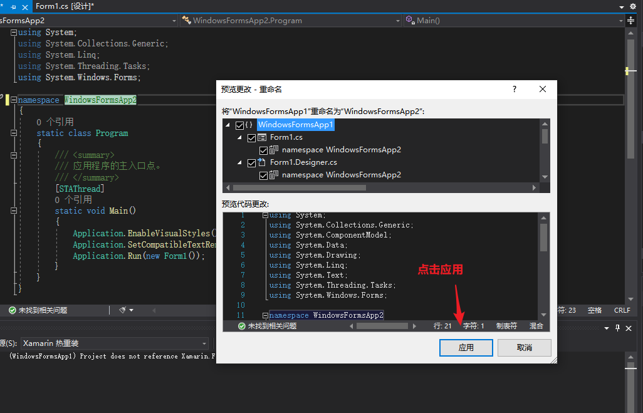The image size is (643, 413).
Task: Click the 取消 button in rename dialog
Action: tap(524, 348)
